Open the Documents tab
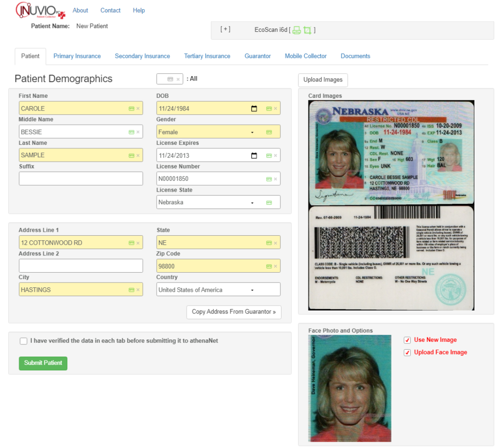The width and height of the screenshot is (503, 447). 355,56
